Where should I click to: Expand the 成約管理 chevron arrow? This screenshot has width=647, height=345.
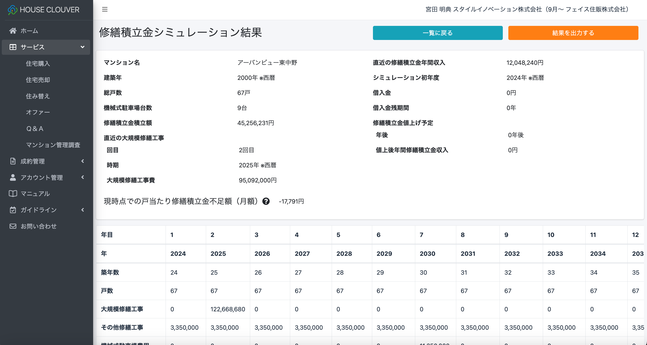83,161
